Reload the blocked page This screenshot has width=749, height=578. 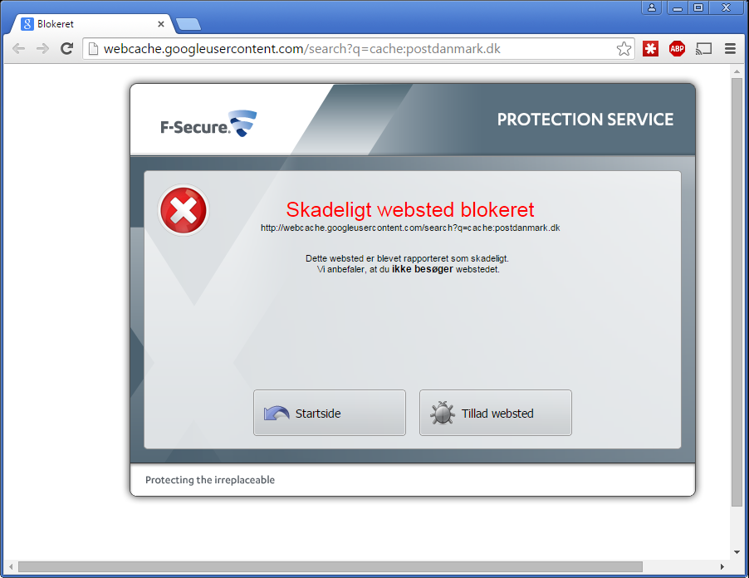[67, 48]
